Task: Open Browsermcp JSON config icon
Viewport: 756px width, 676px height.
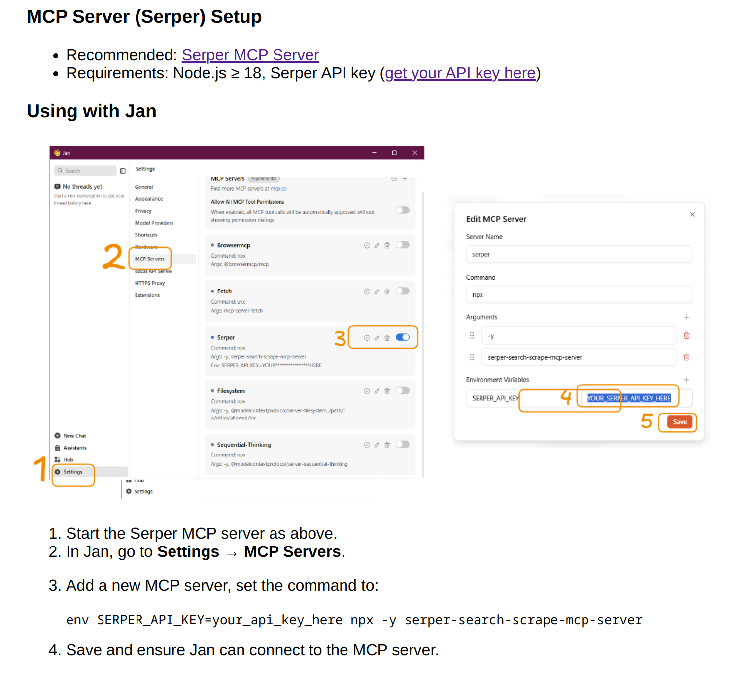Action: click(x=367, y=245)
